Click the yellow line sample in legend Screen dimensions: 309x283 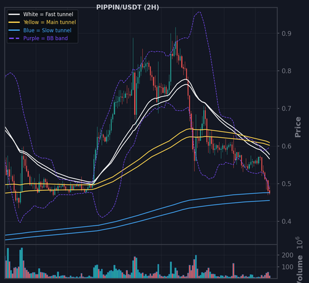pyautogui.click(x=14, y=22)
